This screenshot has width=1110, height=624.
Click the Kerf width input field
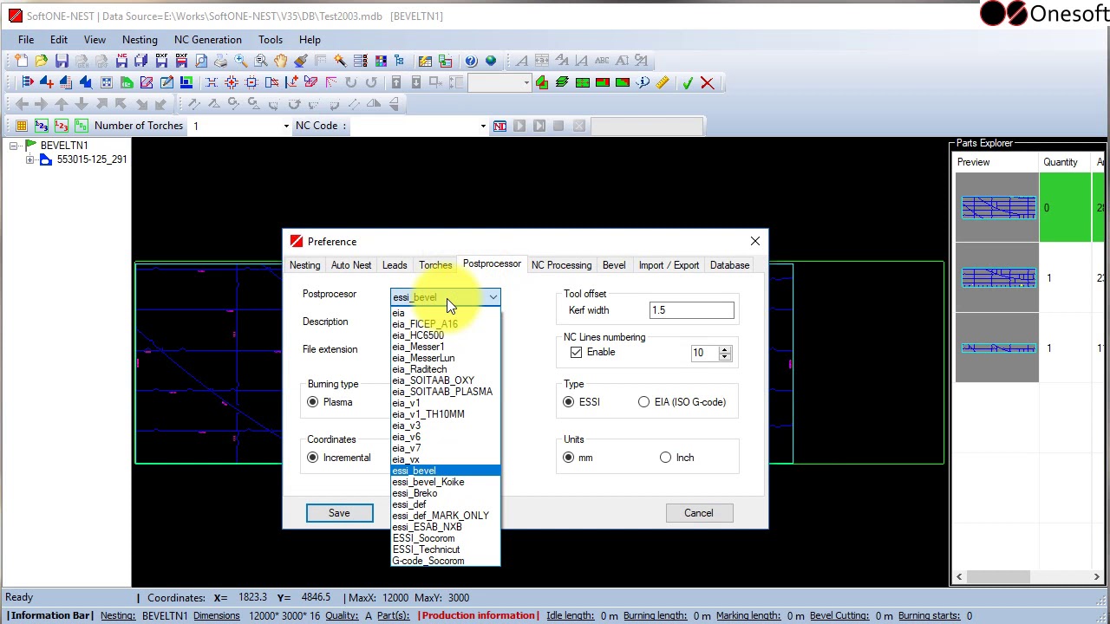tap(692, 310)
